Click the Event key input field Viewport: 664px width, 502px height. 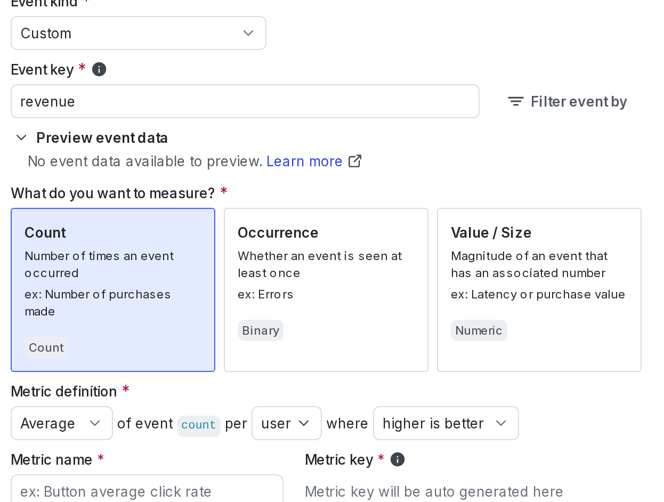tap(245, 101)
